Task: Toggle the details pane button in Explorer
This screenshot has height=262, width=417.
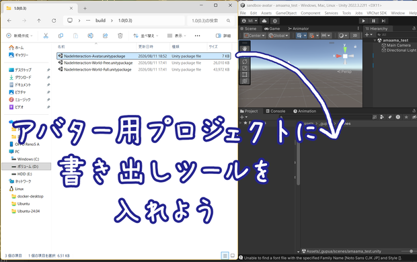Action: pyautogui.click(x=223, y=36)
